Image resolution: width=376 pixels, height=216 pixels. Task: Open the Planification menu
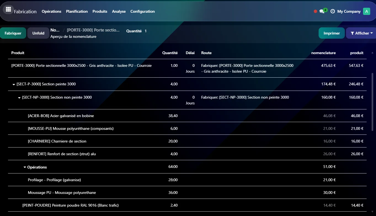click(x=77, y=11)
